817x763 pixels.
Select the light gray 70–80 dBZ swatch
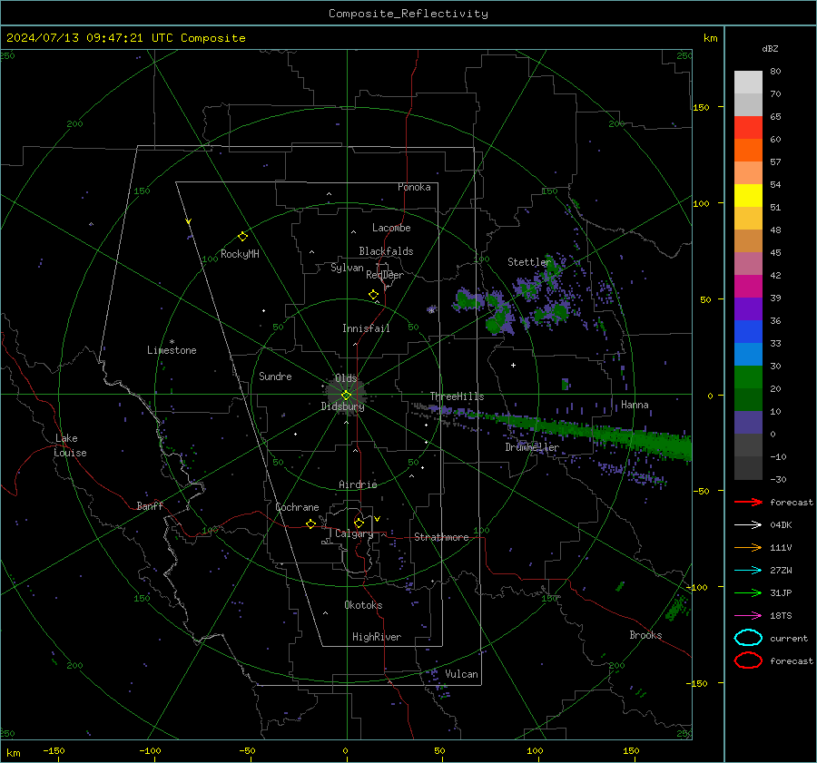coord(748,83)
